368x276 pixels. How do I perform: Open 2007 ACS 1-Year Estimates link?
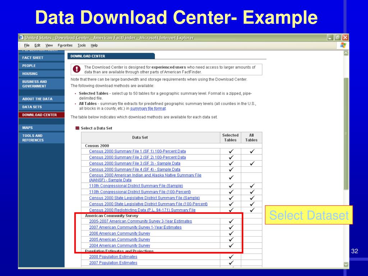click(135, 227)
